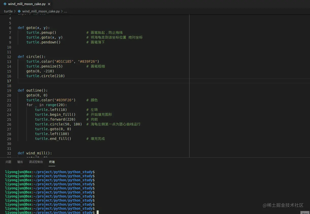
Task: Click the comment '画笔抬起，防止拖线'
Action: pyautogui.click(x=107, y=32)
